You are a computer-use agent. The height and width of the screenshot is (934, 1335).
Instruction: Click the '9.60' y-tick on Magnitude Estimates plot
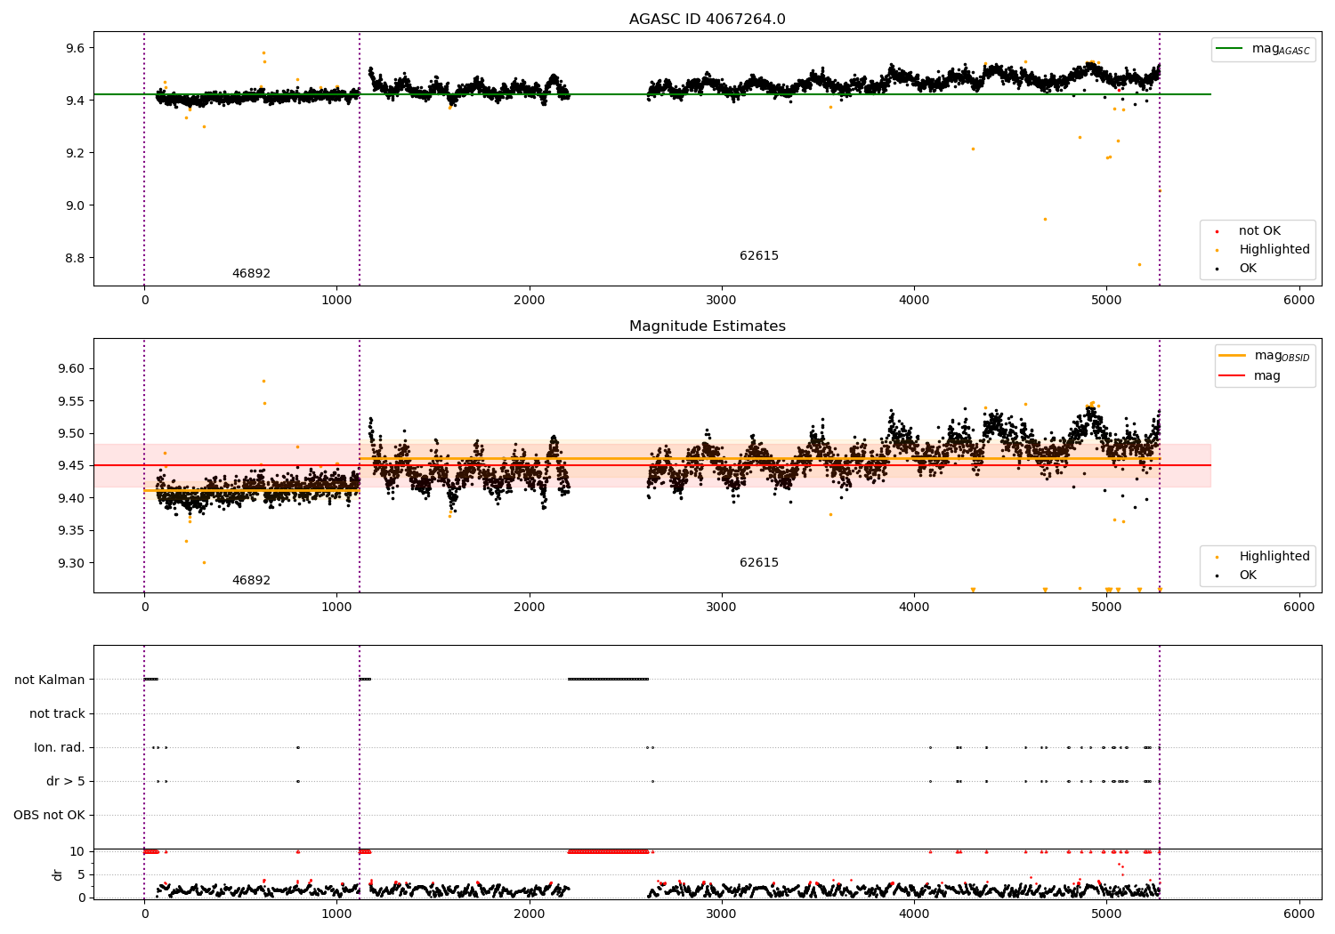[71, 369]
